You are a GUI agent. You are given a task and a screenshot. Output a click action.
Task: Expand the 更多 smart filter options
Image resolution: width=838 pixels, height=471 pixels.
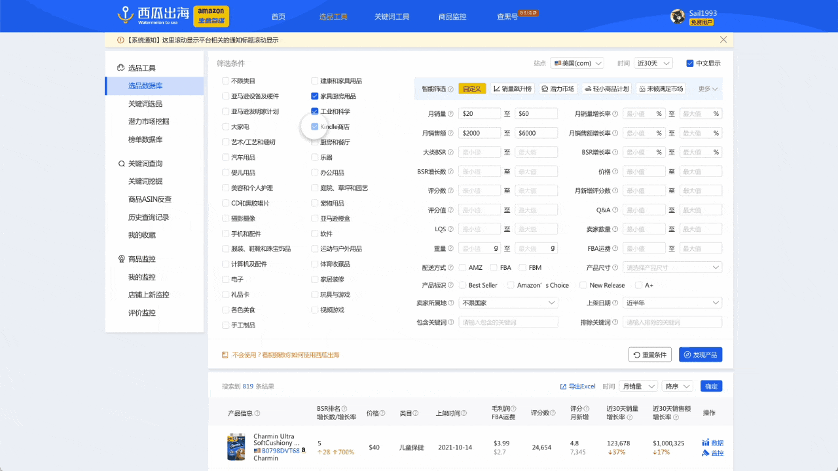click(x=708, y=89)
